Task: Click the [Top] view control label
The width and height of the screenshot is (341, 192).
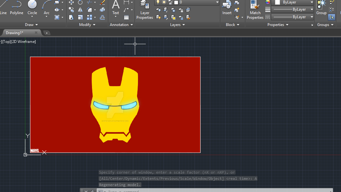Action: 6,42
